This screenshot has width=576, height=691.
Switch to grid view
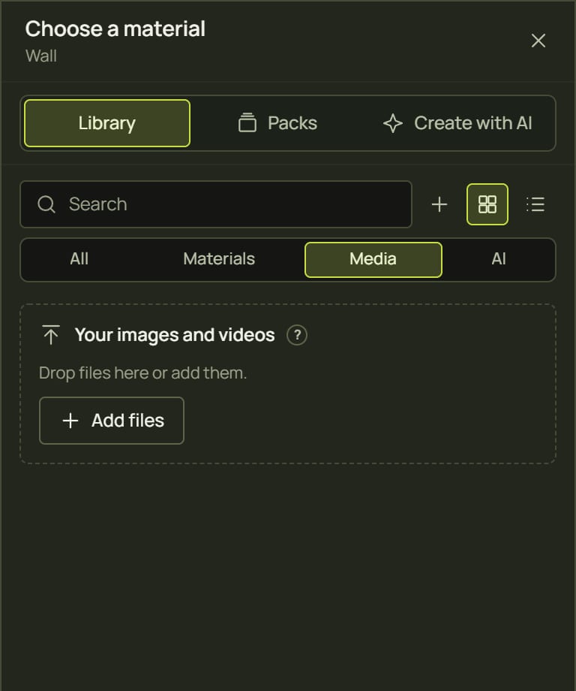pyautogui.click(x=487, y=204)
